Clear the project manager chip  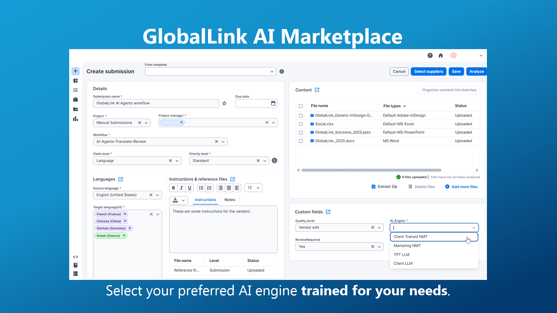(x=181, y=123)
